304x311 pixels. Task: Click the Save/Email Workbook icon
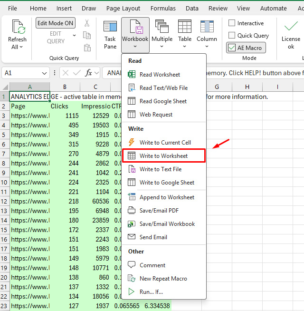coord(132,224)
